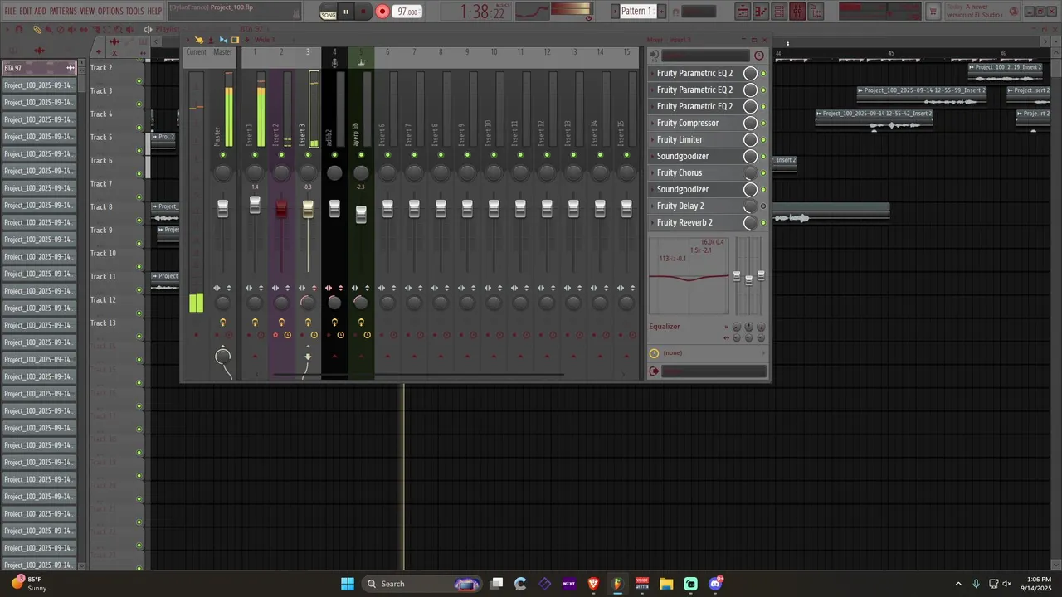Screen dimensions: 1062x597
Task: Open FX plug icon on Master track
Action: 222,322
